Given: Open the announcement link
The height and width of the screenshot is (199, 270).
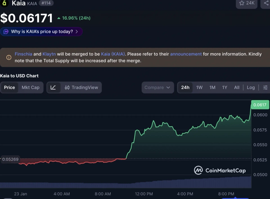Looking at the screenshot, I should pyautogui.click(x=186, y=54).
